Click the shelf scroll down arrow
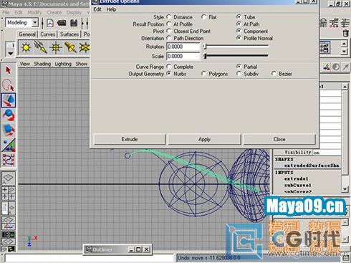Image resolution: width=351 pixels, height=263 pixels. [x=344, y=51]
